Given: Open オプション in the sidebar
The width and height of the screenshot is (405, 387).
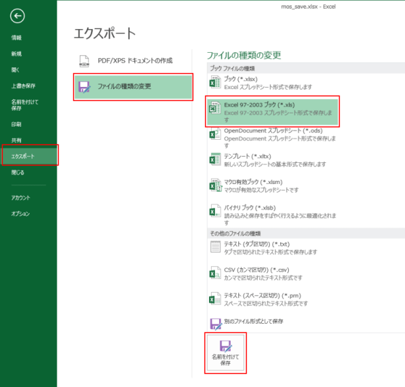Looking at the screenshot, I should 28,214.
